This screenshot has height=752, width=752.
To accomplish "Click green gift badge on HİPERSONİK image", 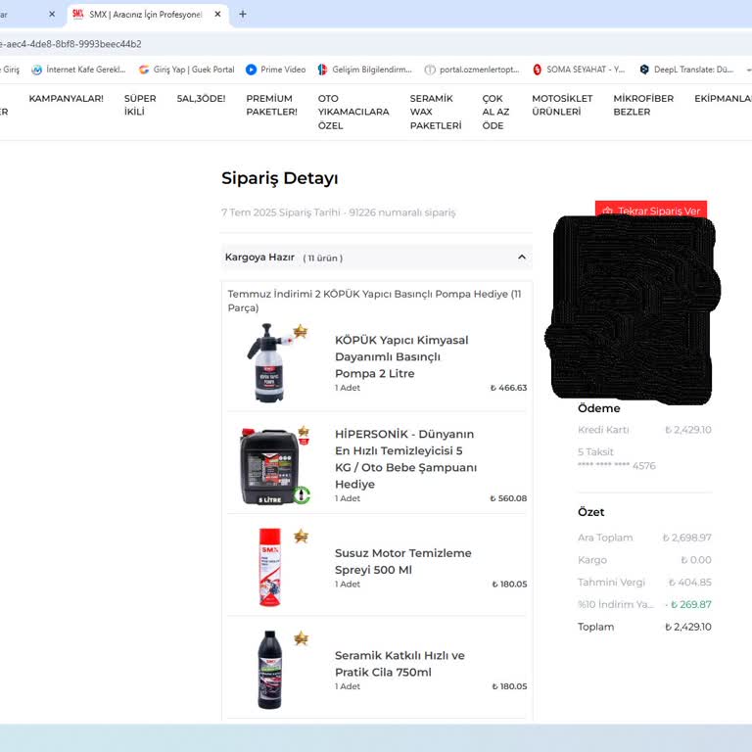I will point(302,494).
